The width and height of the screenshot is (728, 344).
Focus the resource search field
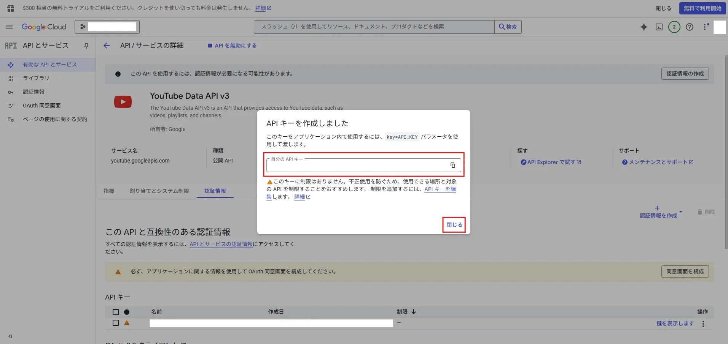coord(374,27)
